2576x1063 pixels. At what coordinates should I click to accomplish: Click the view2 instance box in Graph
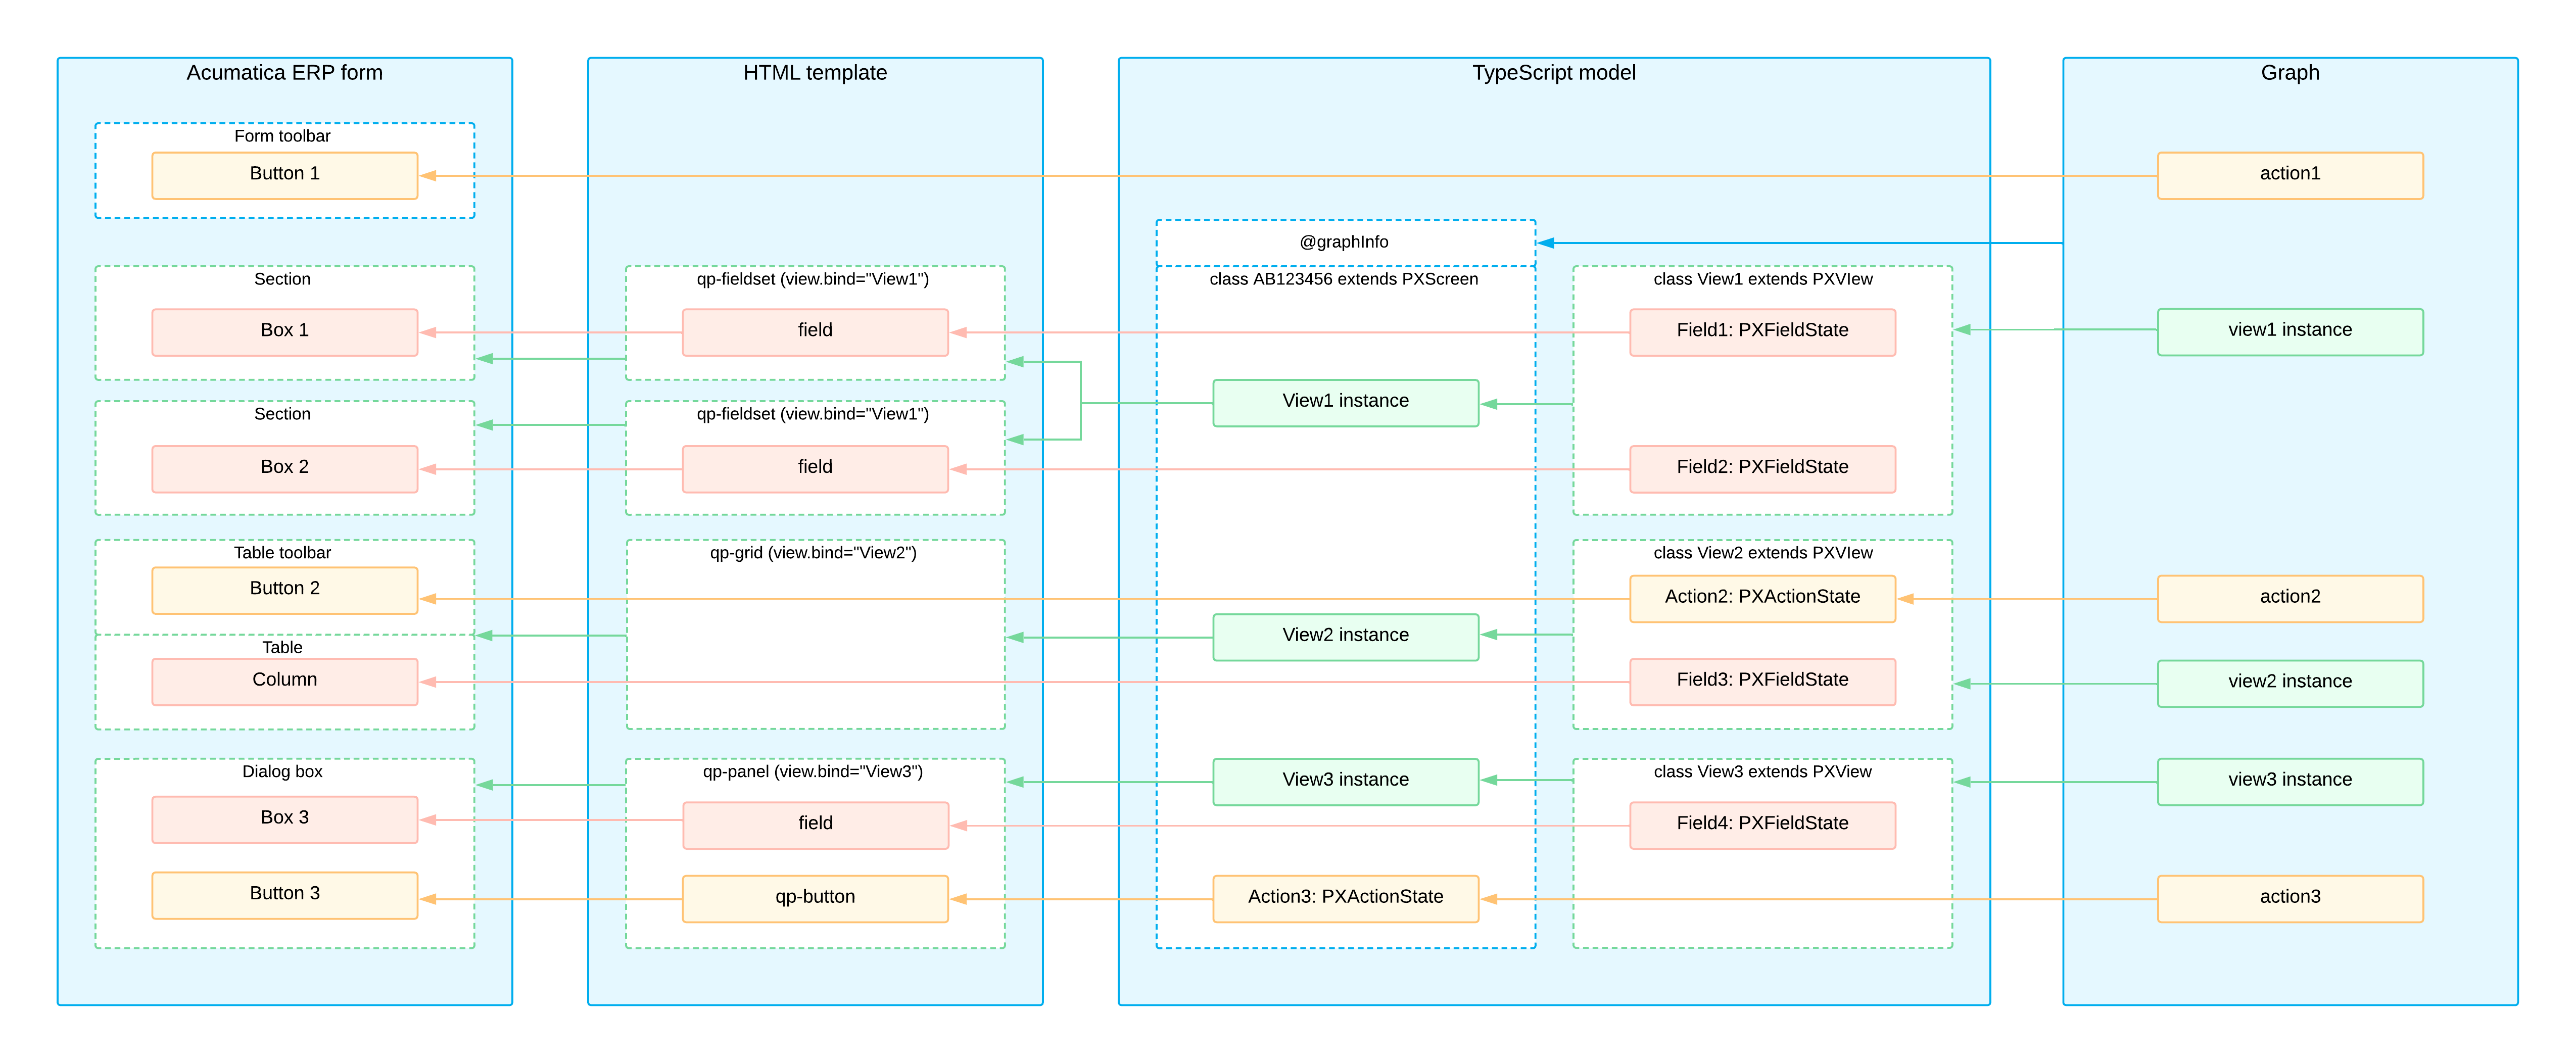pyautogui.click(x=2289, y=683)
